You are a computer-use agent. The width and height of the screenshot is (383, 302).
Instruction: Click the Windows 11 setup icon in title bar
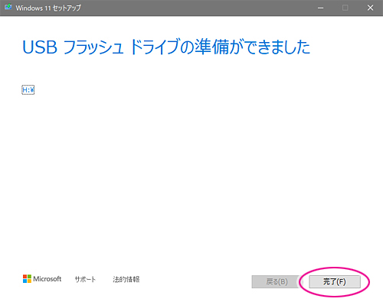(x=8, y=7)
